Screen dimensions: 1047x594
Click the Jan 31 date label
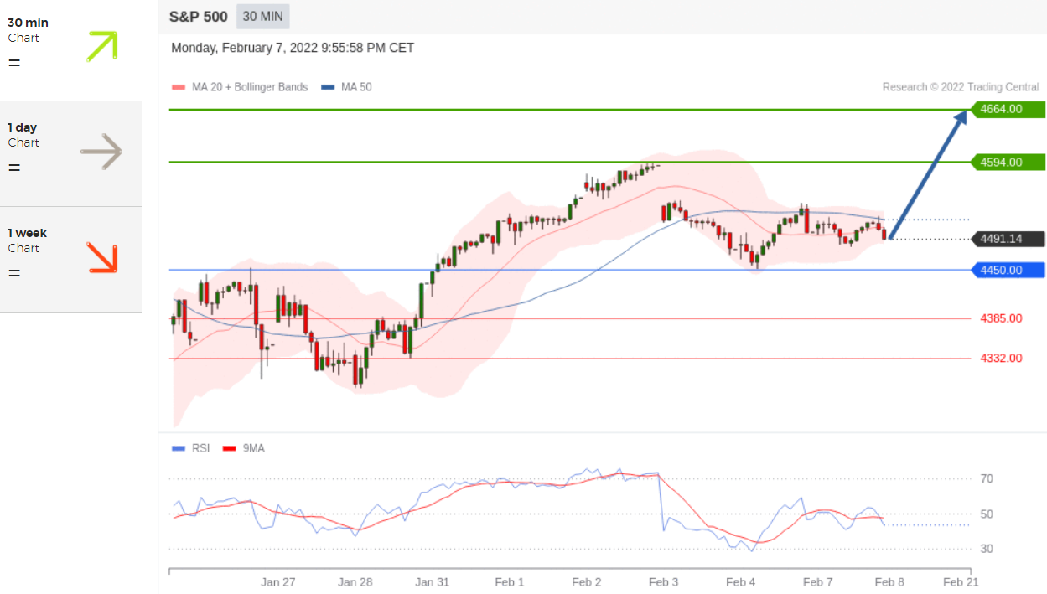[433, 581]
